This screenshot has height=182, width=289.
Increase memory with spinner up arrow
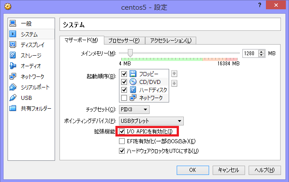(261, 52)
